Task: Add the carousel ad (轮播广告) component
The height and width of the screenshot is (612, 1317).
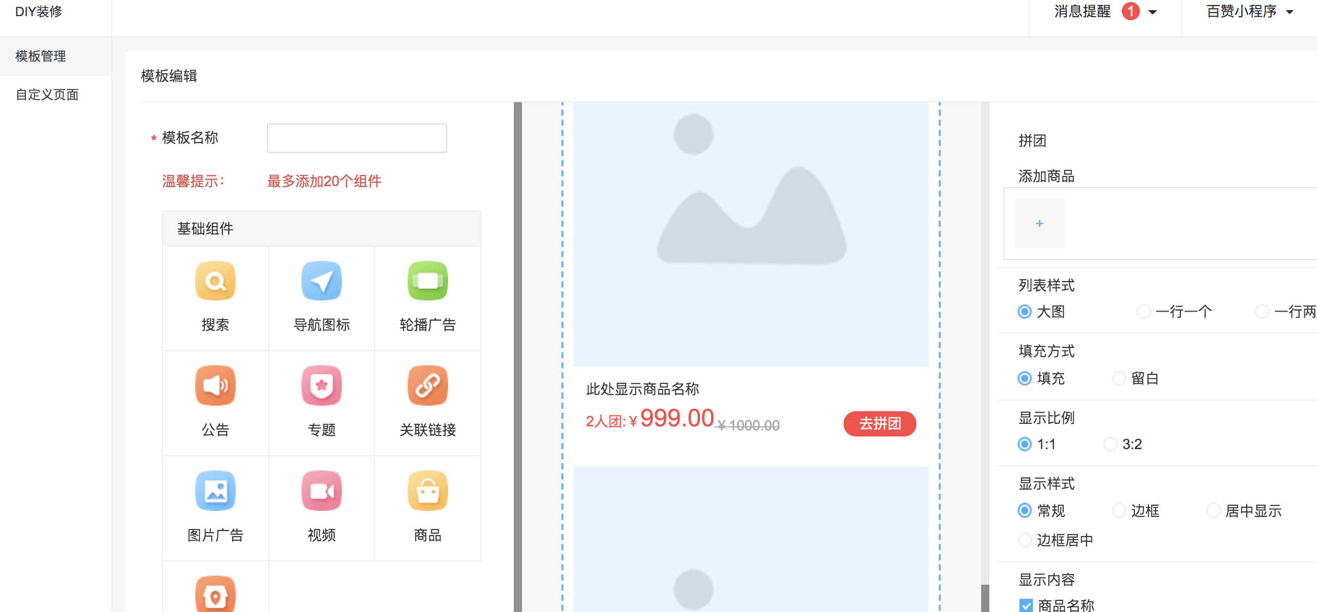Action: (x=427, y=281)
